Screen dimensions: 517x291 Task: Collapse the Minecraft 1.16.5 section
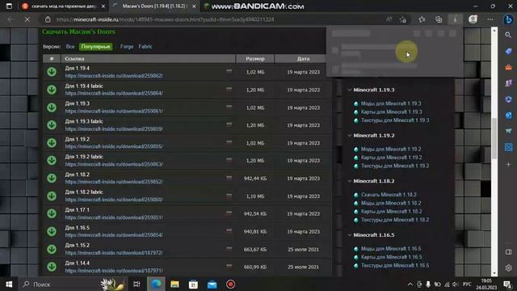349,235
